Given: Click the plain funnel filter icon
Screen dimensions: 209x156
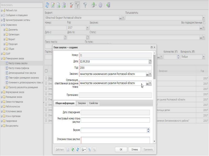Looking at the screenshot, I should (x=85, y=5).
